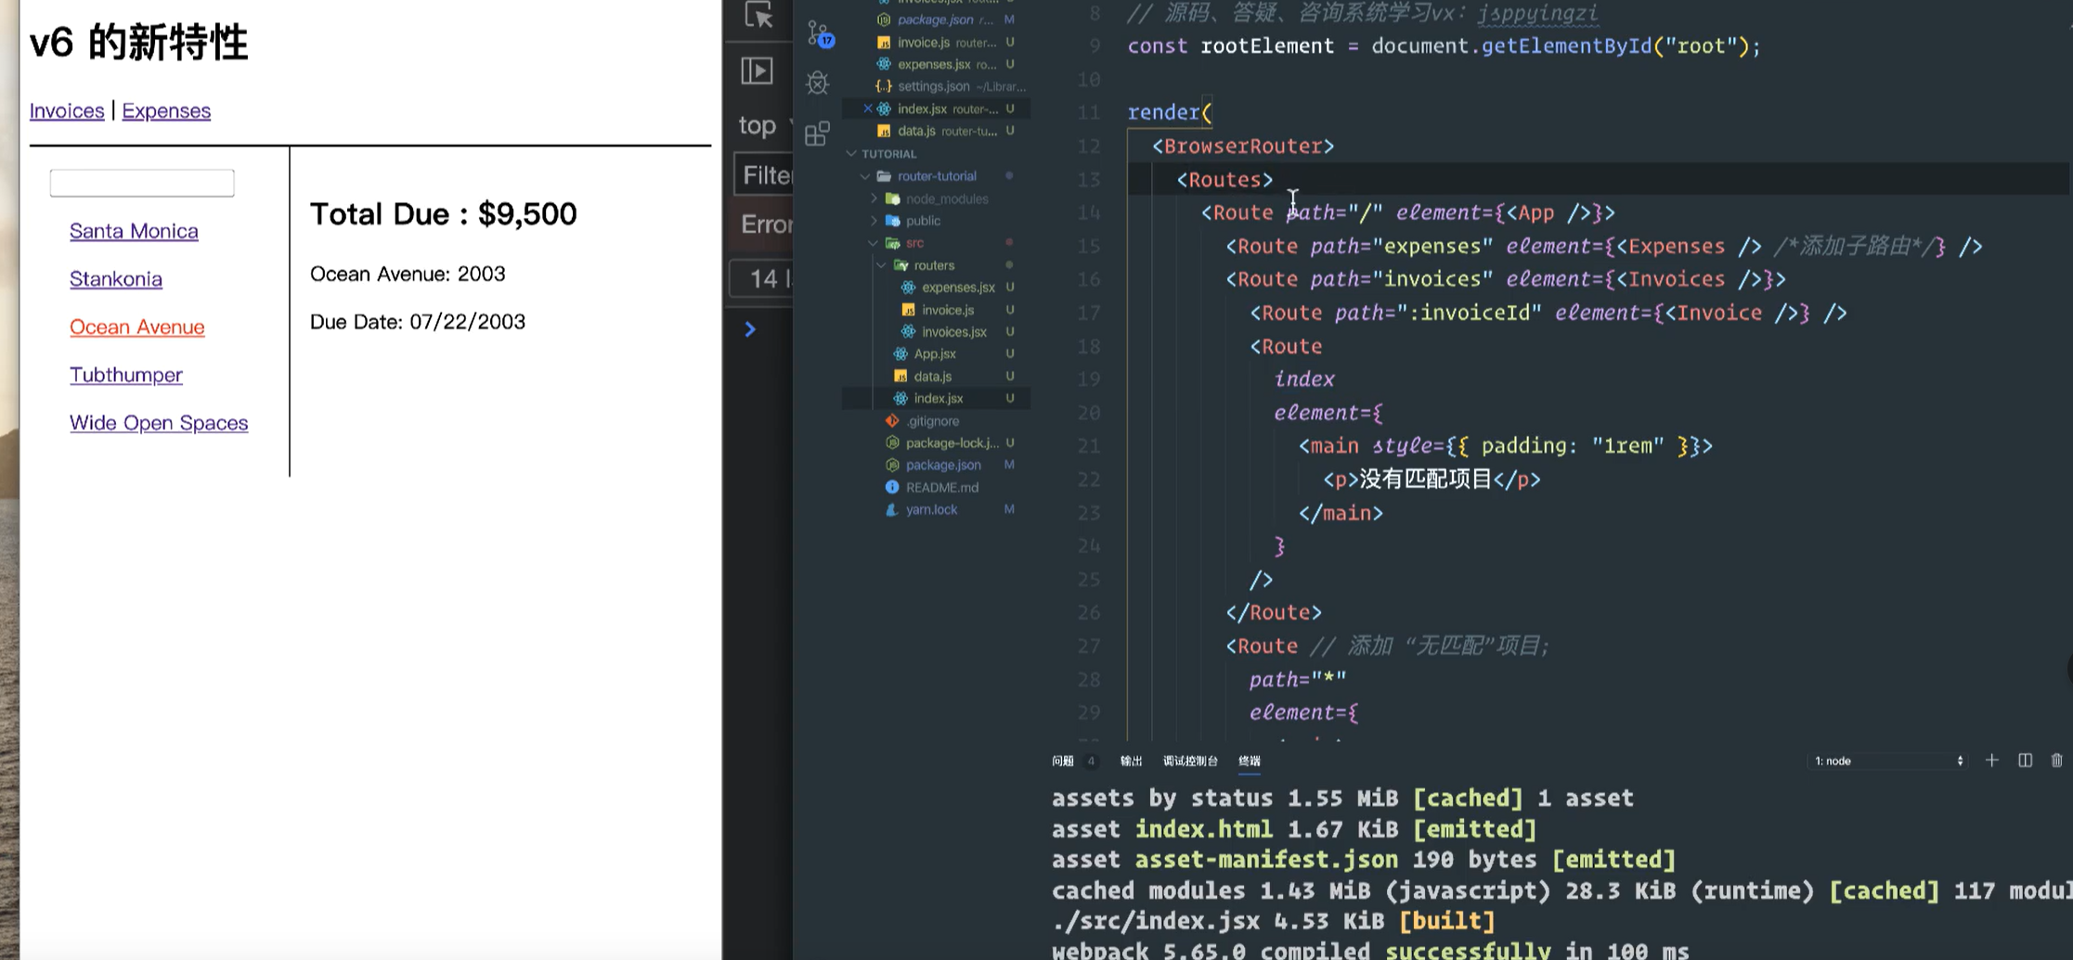Open index.jsx in src folder tree
The height and width of the screenshot is (960, 2073).
point(939,399)
